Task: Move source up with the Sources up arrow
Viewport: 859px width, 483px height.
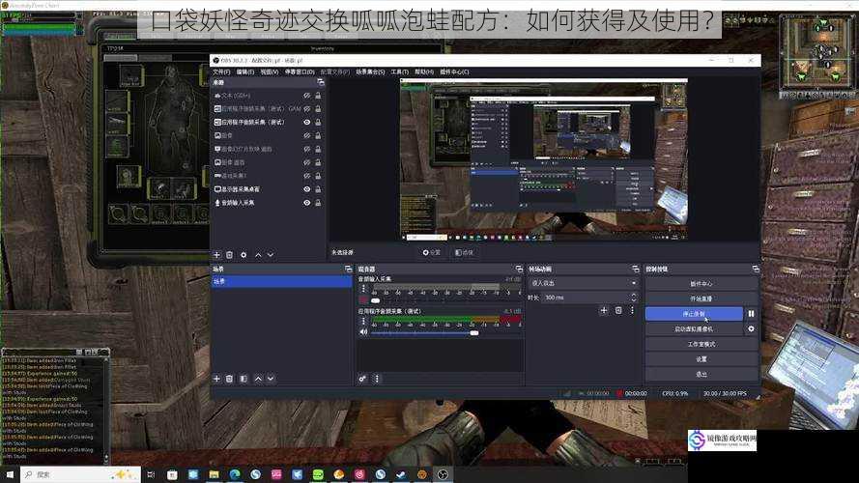Action: (x=258, y=255)
